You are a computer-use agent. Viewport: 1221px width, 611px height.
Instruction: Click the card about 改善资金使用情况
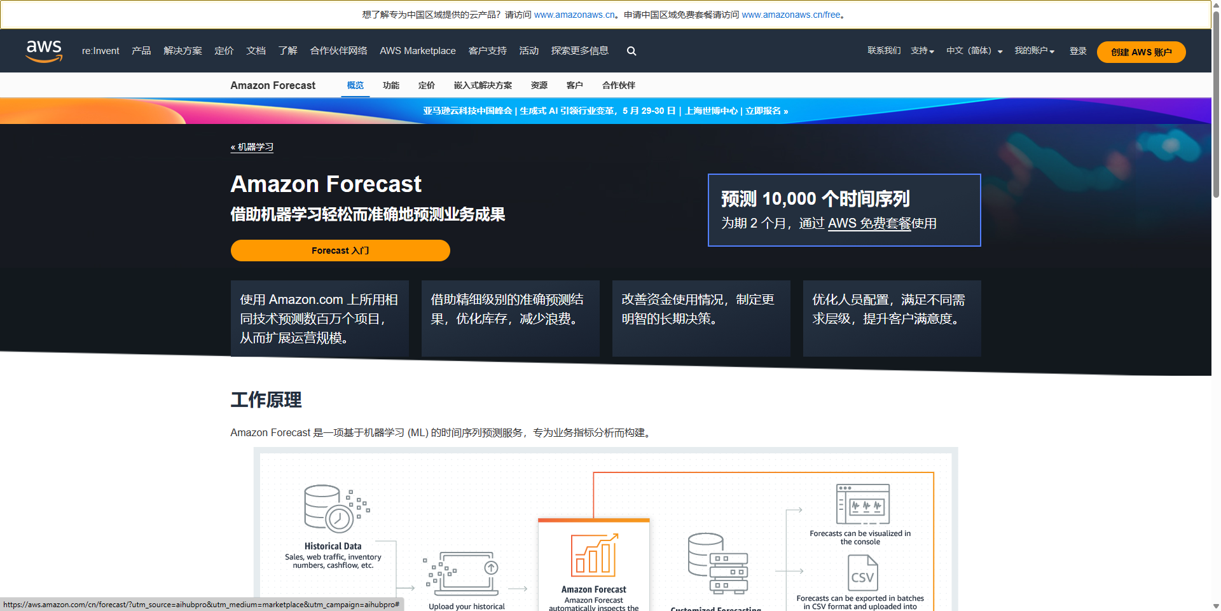[701, 319]
